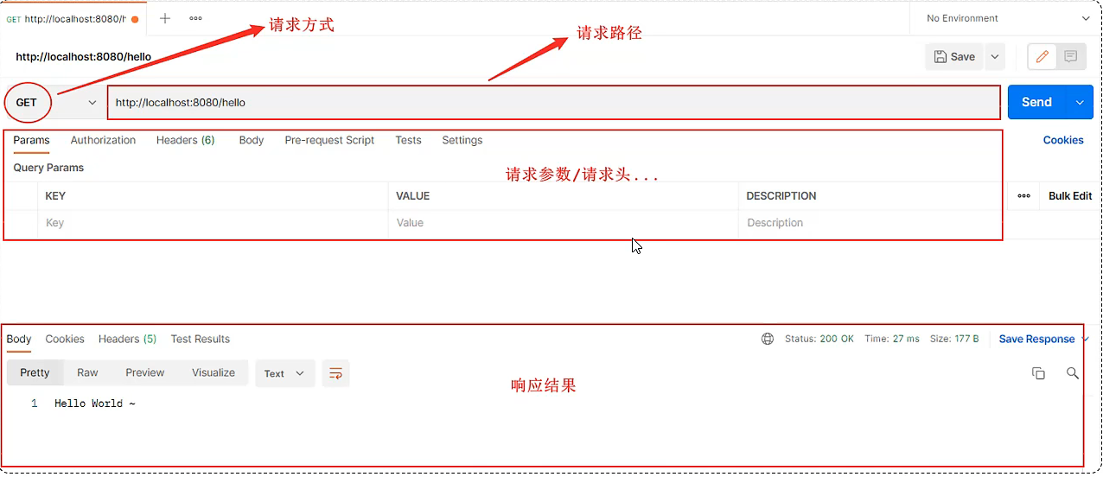Open the Text format dropdown
Screen dimensions: 1103x477
[x=284, y=373]
